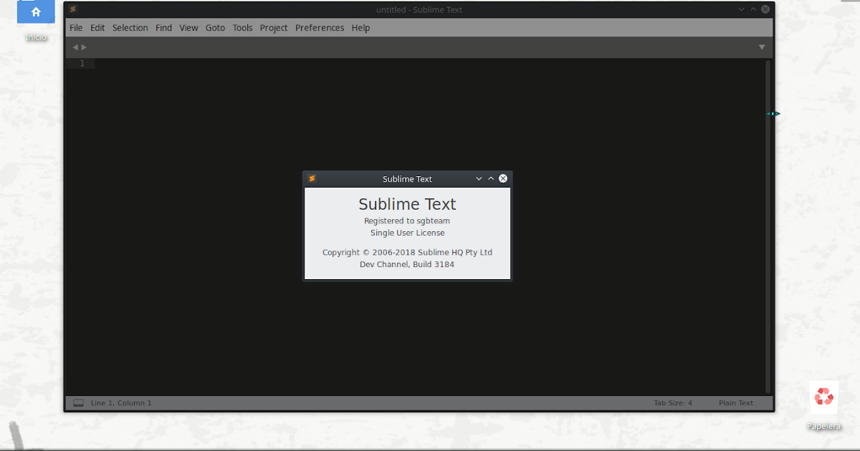Image resolution: width=860 pixels, height=451 pixels.
Task: Close the main untitled Sublime Text window
Action: 765,9
